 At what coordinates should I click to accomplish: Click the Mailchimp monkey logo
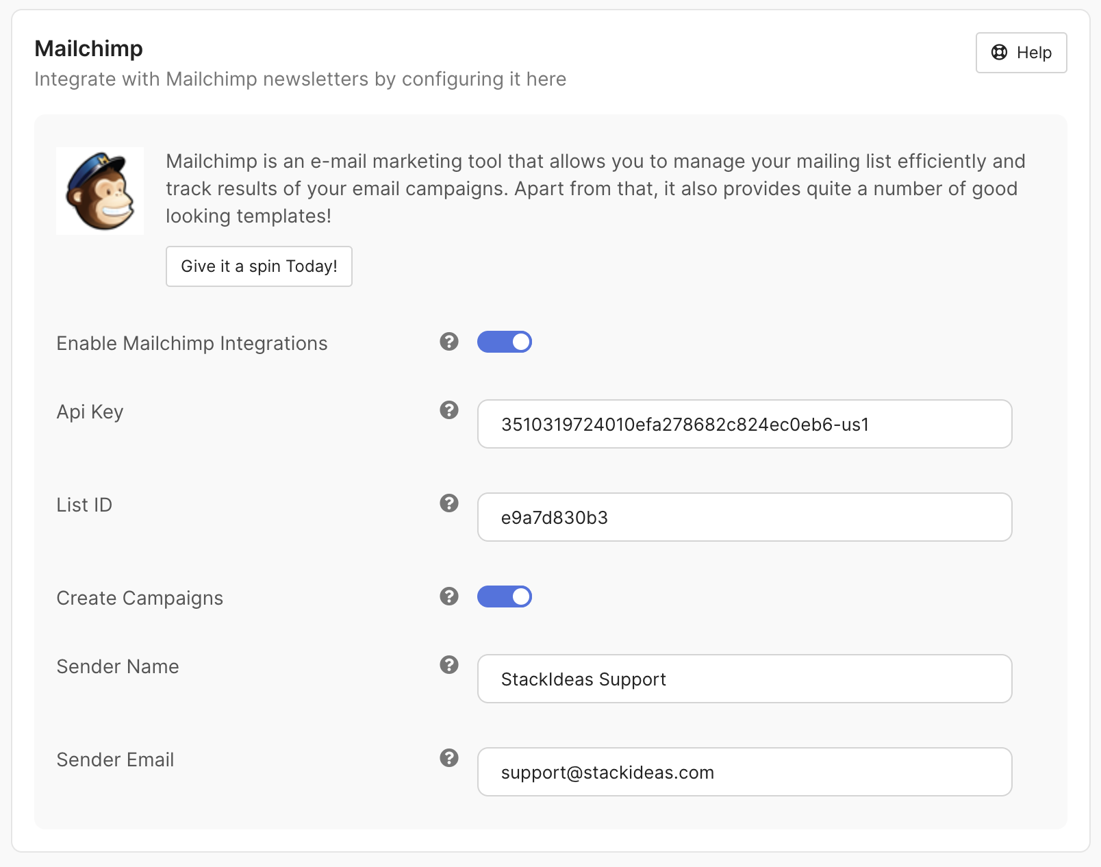click(100, 191)
